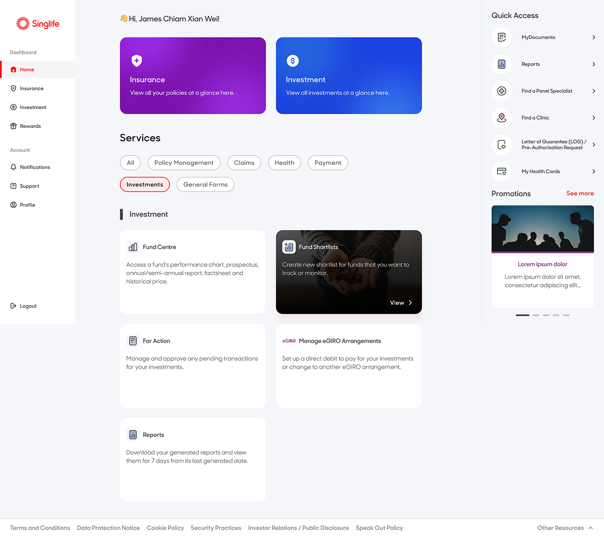Open the My Health Cards icon
This screenshot has height=537, width=604.
click(x=501, y=171)
